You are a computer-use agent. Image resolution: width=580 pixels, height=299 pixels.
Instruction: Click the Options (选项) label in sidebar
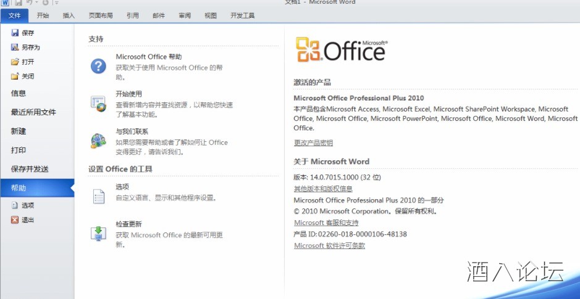[x=28, y=206]
